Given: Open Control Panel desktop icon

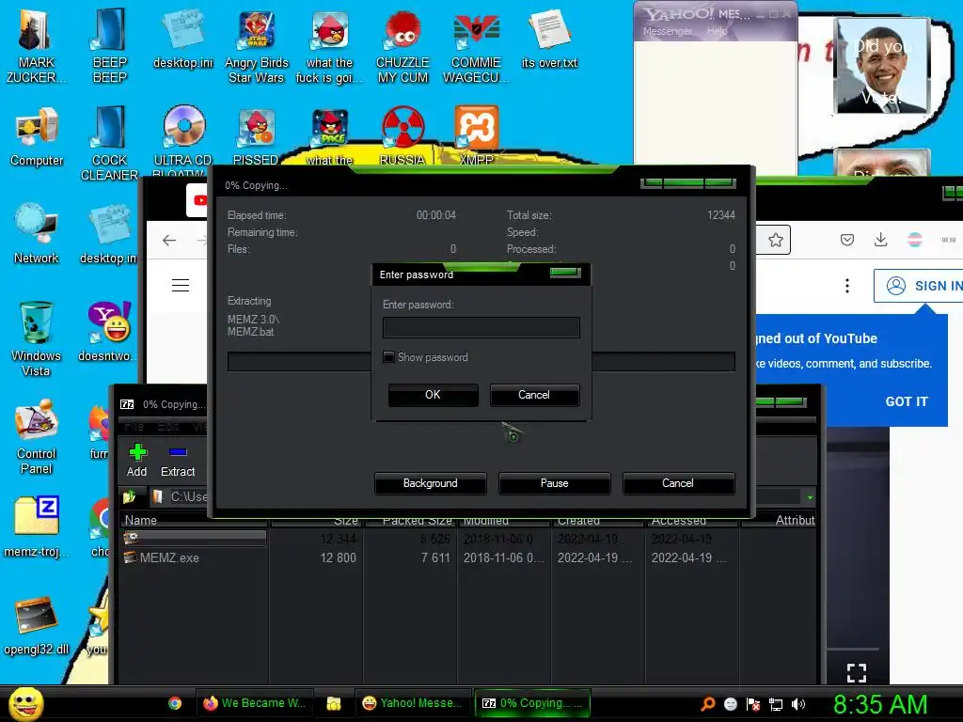Looking at the screenshot, I should coord(37,437).
